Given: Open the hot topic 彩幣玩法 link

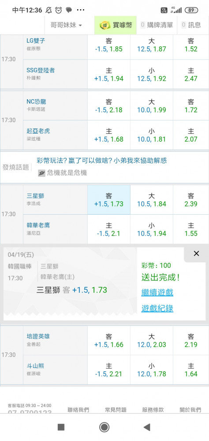Looking at the screenshot, I should 102,161.
